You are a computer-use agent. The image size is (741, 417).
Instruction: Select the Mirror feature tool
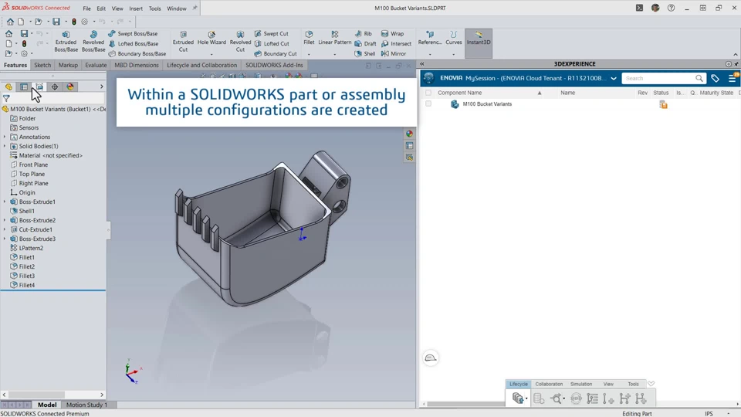394,53
